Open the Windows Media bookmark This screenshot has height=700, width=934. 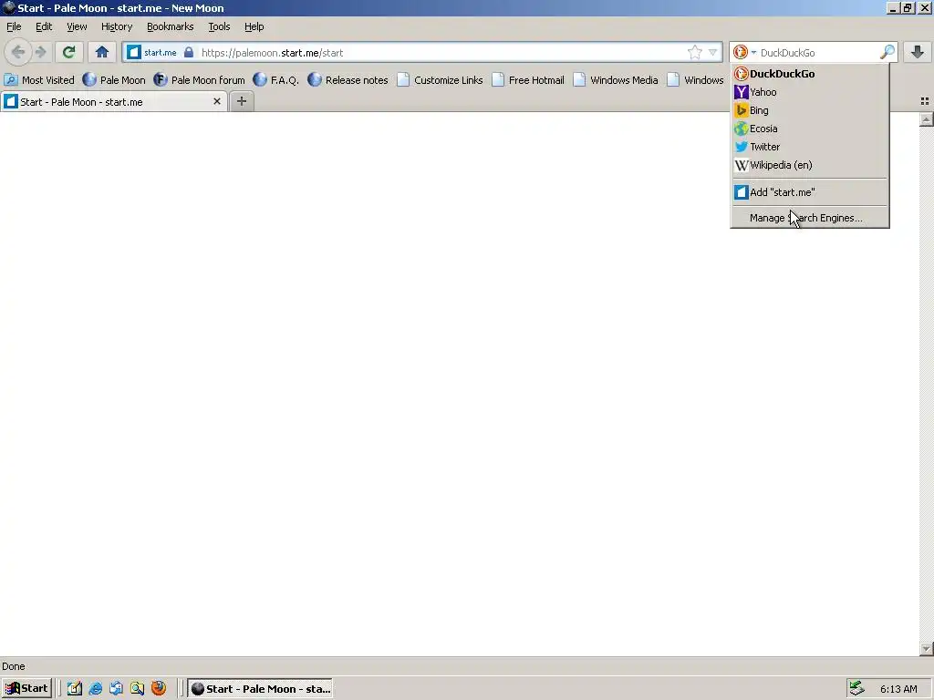point(616,80)
